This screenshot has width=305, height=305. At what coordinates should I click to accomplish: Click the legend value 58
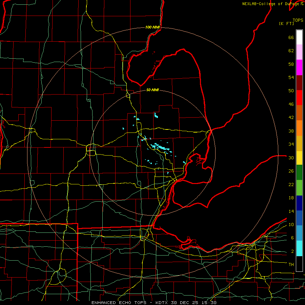click(x=291, y=64)
